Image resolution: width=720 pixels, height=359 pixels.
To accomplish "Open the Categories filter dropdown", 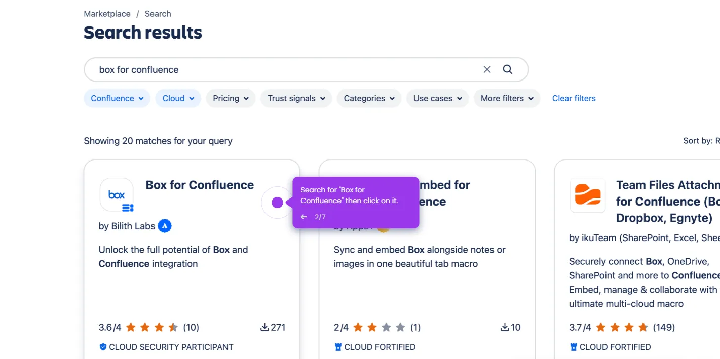I will 369,98.
